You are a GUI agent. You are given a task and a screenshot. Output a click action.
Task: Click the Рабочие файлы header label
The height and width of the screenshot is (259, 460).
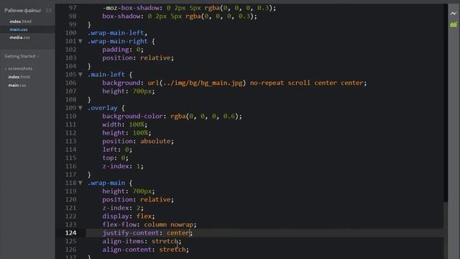(22, 10)
